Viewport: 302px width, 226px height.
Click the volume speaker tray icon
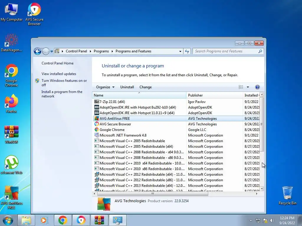(272, 220)
